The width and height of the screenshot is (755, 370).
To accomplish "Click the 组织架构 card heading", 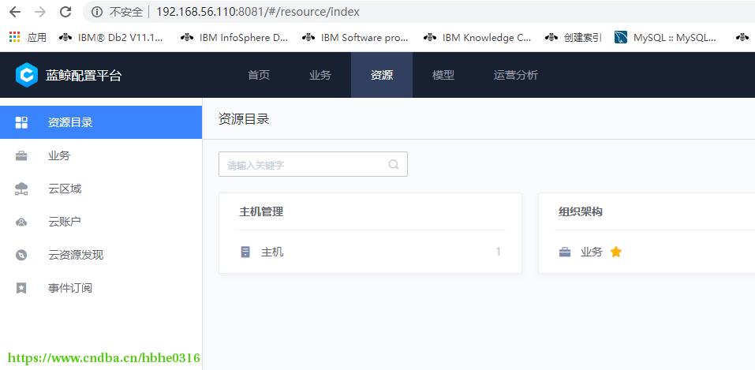I will click(x=580, y=211).
